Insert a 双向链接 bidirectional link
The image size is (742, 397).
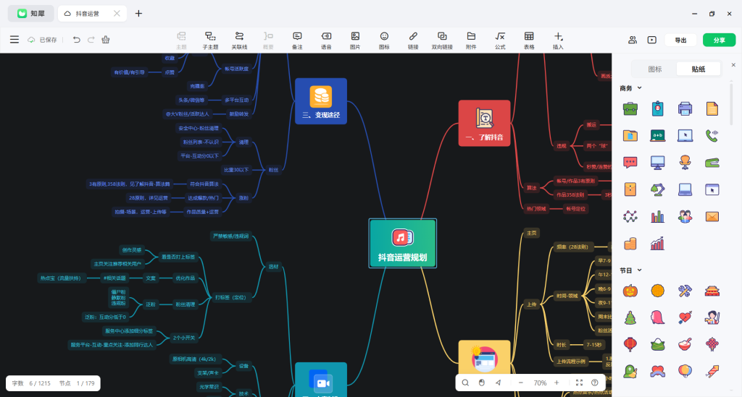(x=442, y=40)
